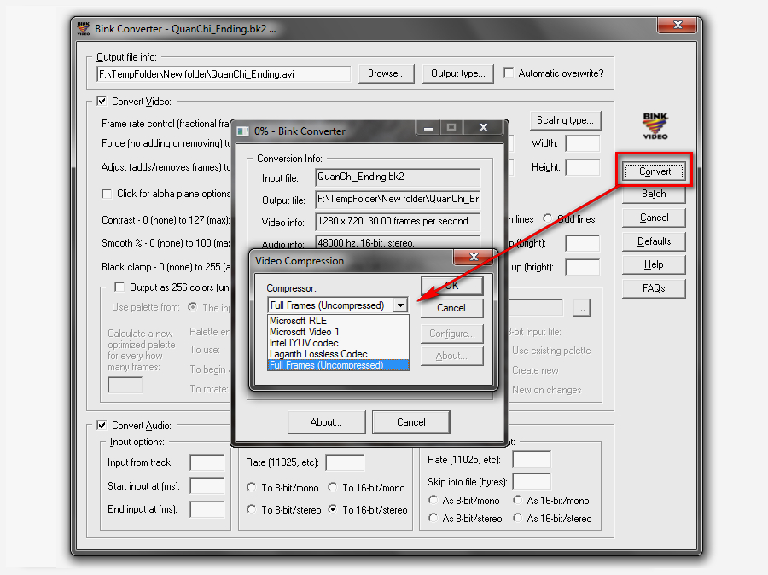Click the ellipsis palette browse button
Viewport: 768px width, 575px height.
click(x=581, y=308)
